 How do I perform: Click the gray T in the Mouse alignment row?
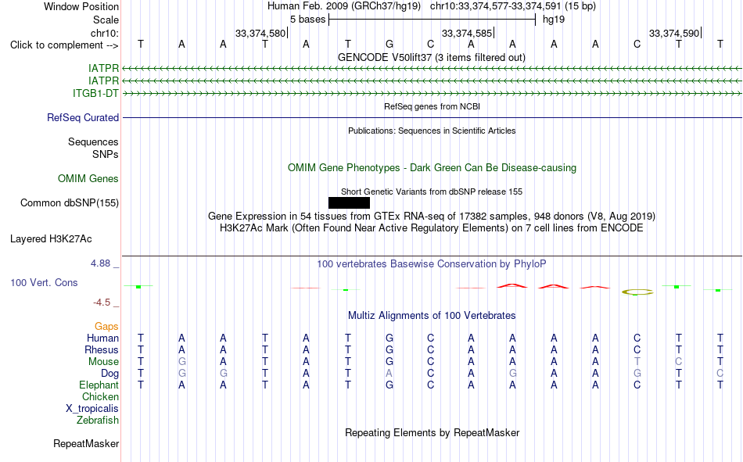(x=637, y=361)
